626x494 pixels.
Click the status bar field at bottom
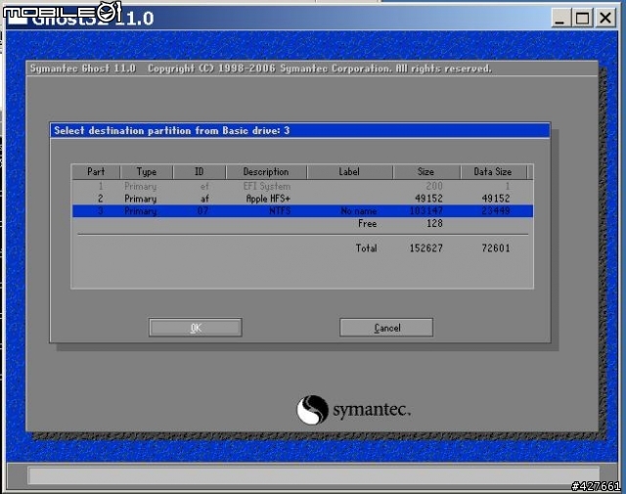pyautogui.click(x=313, y=475)
